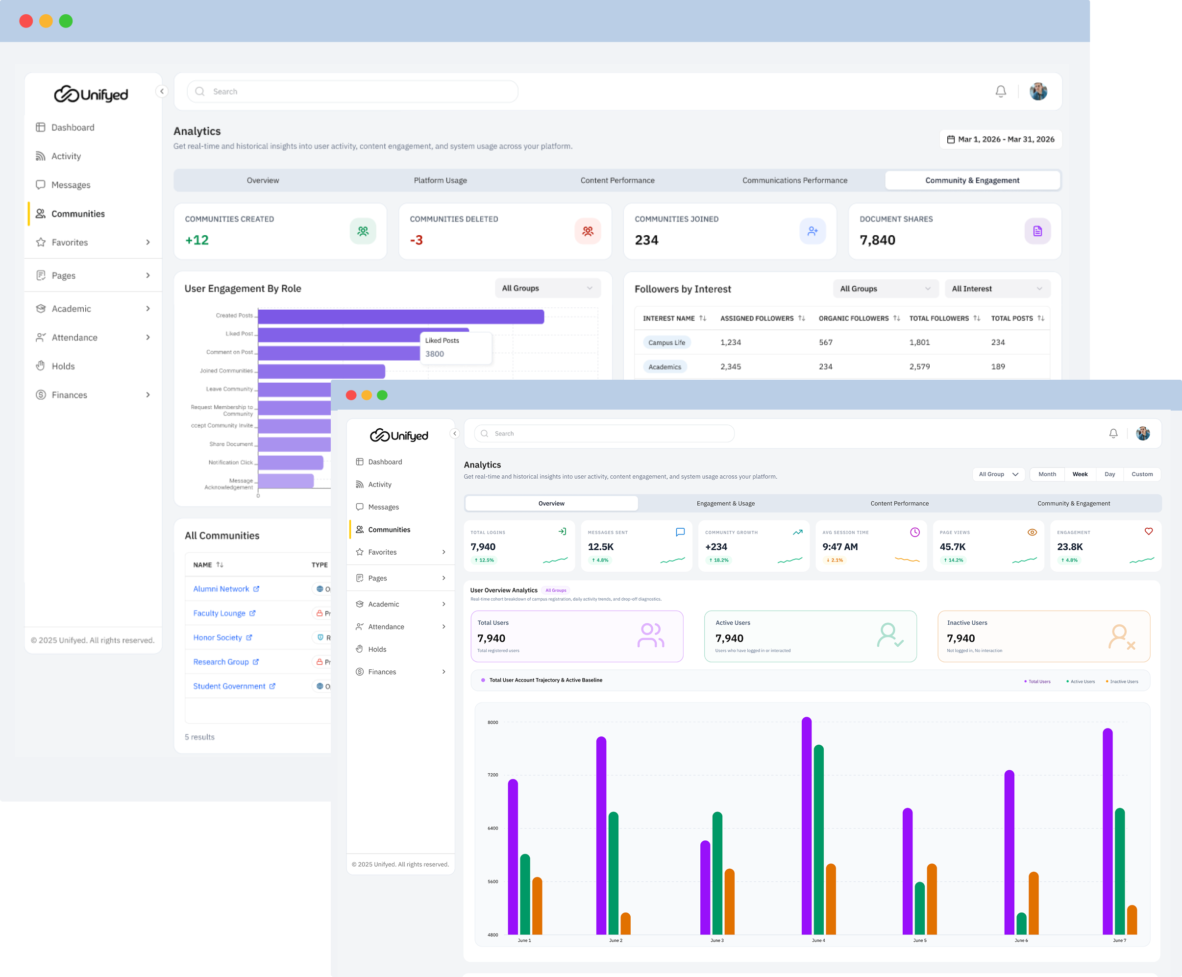Click the Search field in back window
The height and width of the screenshot is (977, 1182).
352,91
